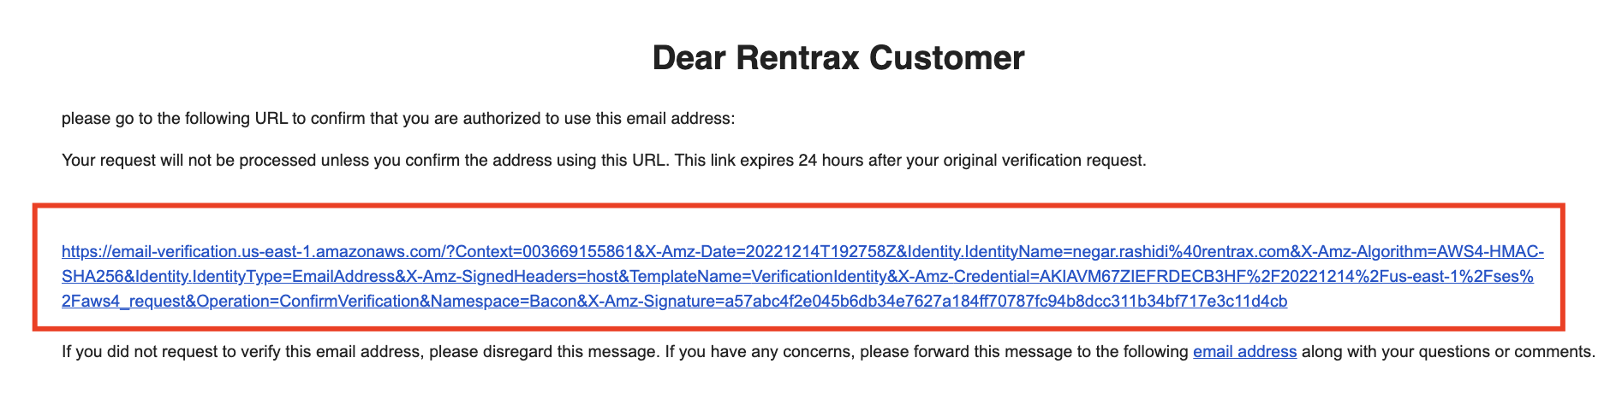The height and width of the screenshot is (393, 1622).
Task: Click the "This link expires 24 hours" sentence
Action: pos(910,161)
